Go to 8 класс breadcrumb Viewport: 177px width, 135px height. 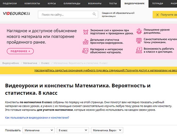click(x=45, y=63)
